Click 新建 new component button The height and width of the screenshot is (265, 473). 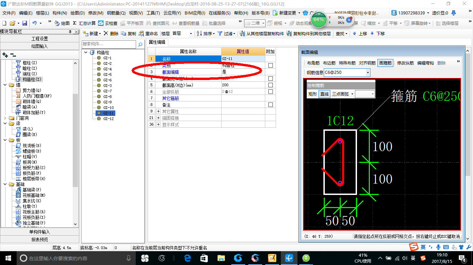[x=92, y=33]
